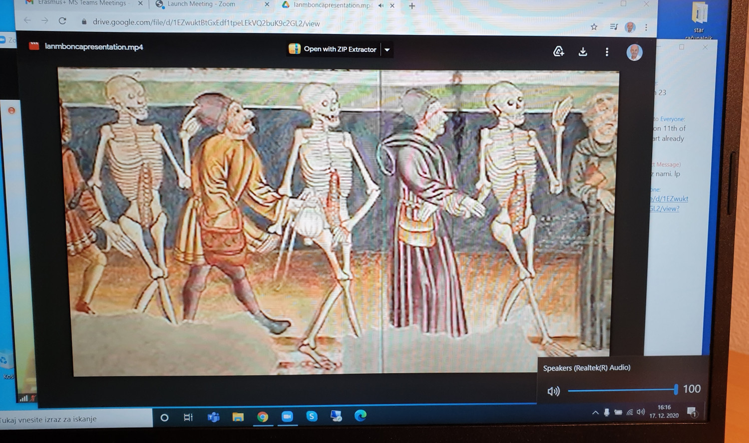Open Google Chrome from taskbar
The image size is (749, 443).
(263, 417)
